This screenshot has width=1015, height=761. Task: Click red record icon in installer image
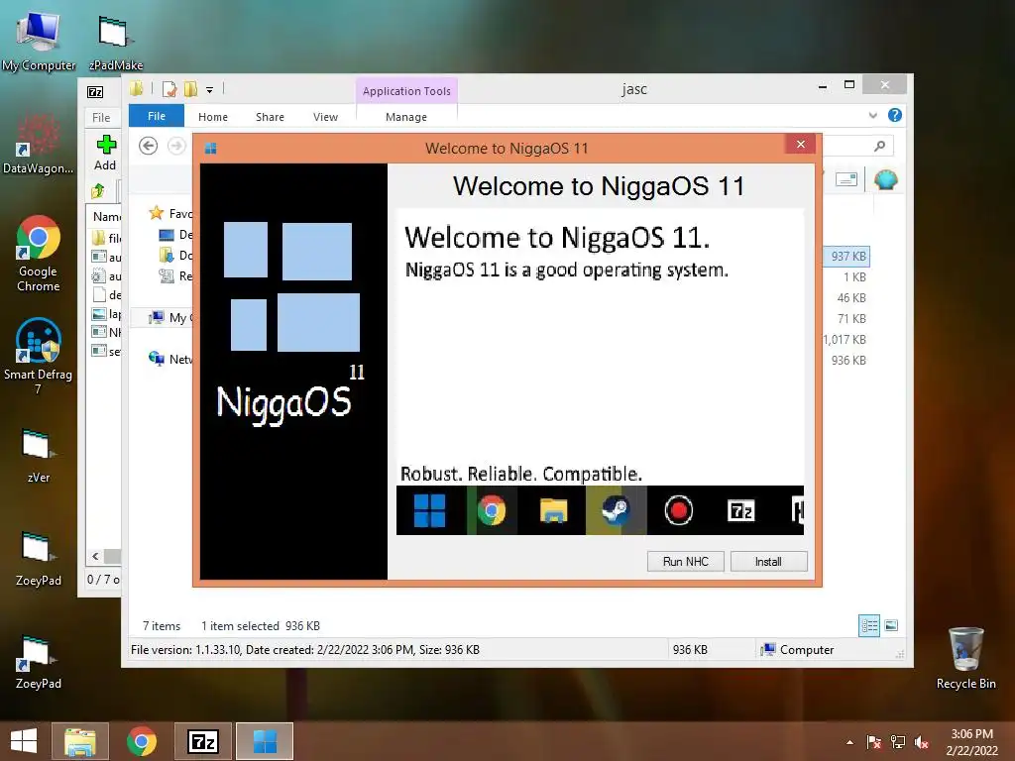pos(678,510)
